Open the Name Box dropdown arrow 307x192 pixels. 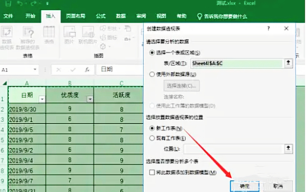(35, 69)
